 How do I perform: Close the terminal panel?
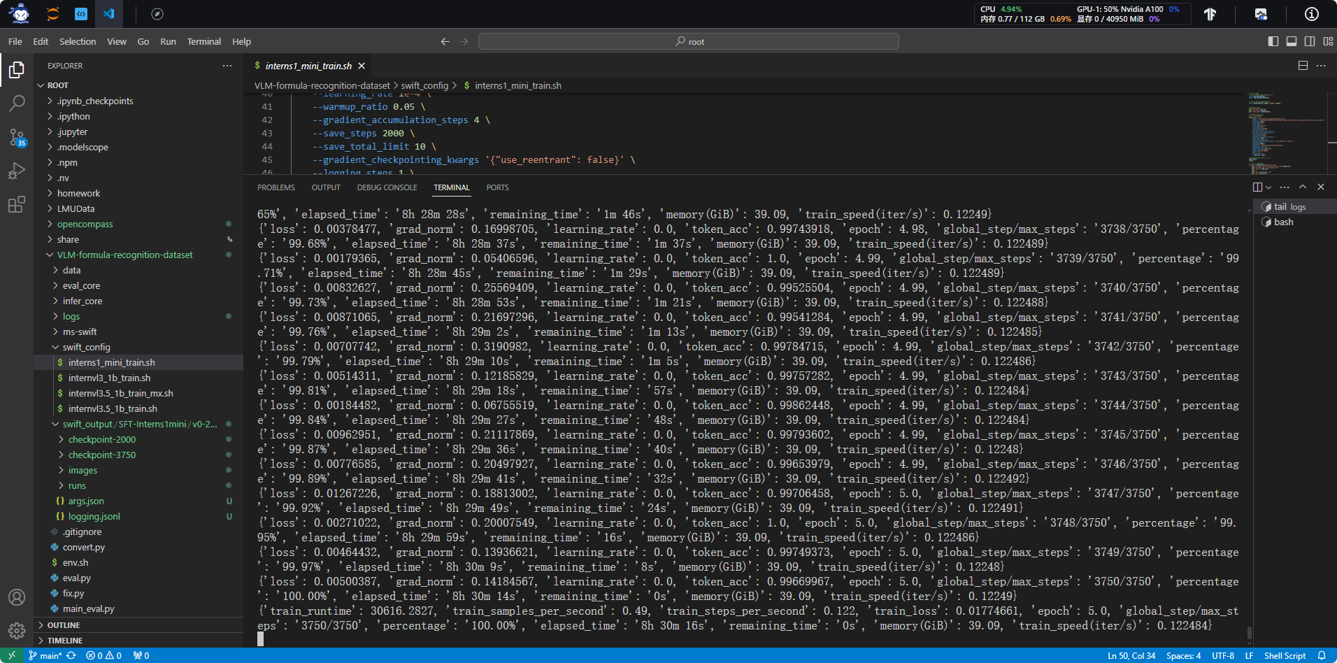click(1321, 187)
